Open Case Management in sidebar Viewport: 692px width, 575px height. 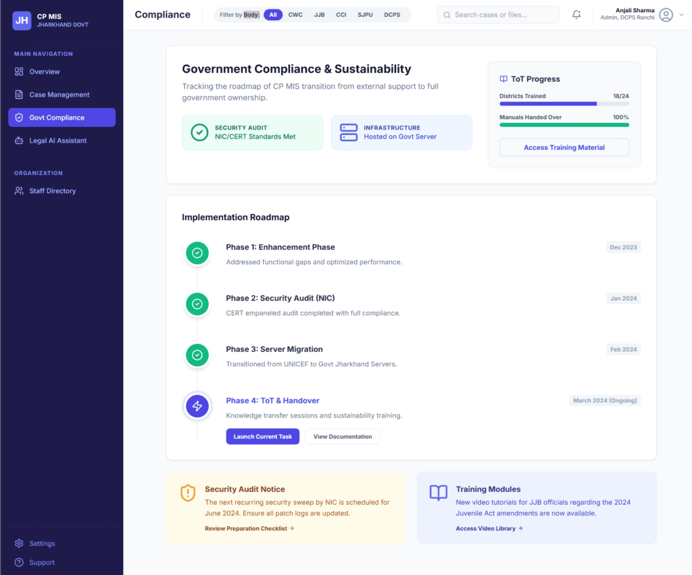point(59,95)
